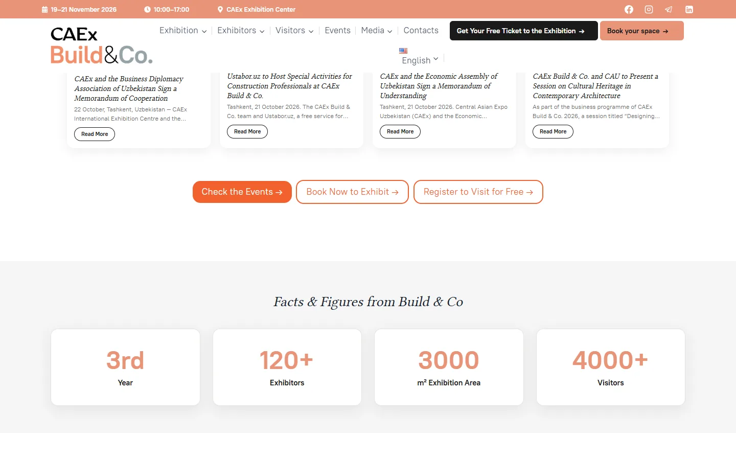Click the 4000+ Visitors fact card

coord(610,367)
